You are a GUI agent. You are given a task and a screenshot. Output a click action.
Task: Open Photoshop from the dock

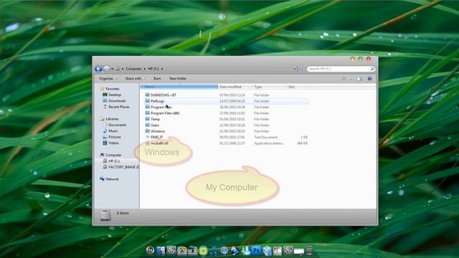tap(257, 250)
